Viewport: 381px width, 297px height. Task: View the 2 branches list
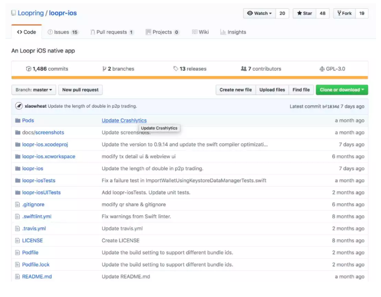(x=118, y=69)
